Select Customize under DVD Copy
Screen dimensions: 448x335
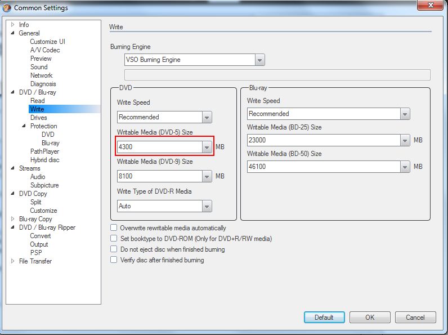43,211
